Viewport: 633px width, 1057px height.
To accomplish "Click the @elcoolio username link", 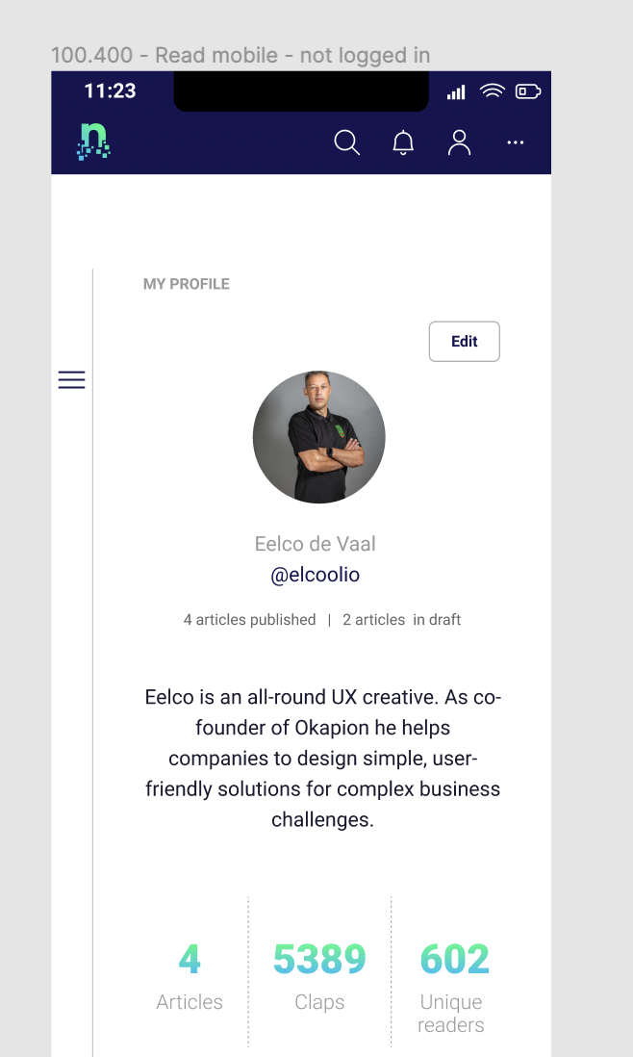I will [316, 575].
